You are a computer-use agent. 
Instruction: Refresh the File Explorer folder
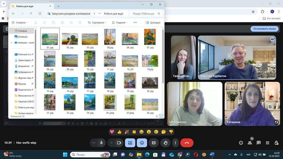(x=40, y=14)
